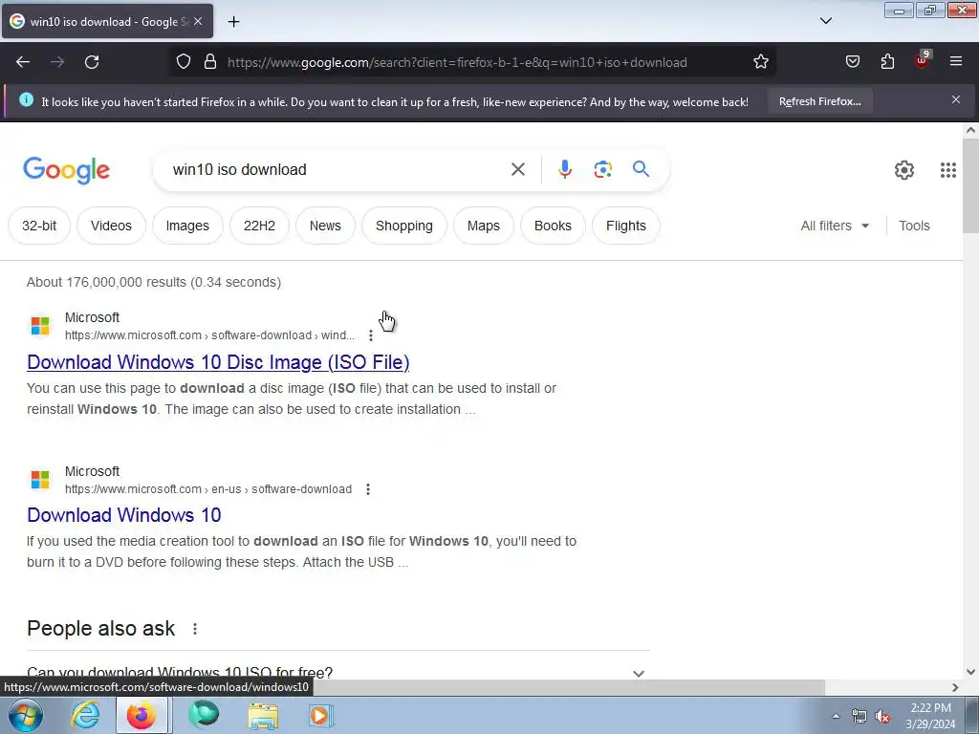Image resolution: width=979 pixels, height=734 pixels.
Task: Switch to Shopping results
Action: point(404,226)
